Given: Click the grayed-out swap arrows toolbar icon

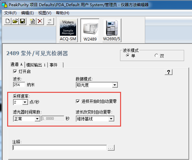Looking at the screenshot, I should pyautogui.click(x=50, y=21).
